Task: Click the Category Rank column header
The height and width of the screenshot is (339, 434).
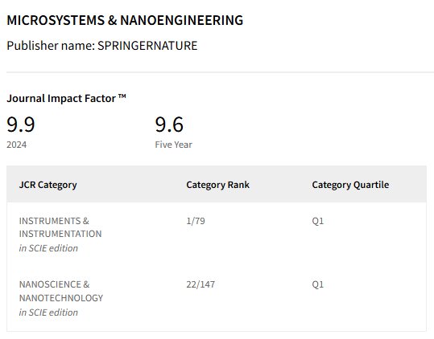Action: coord(218,185)
